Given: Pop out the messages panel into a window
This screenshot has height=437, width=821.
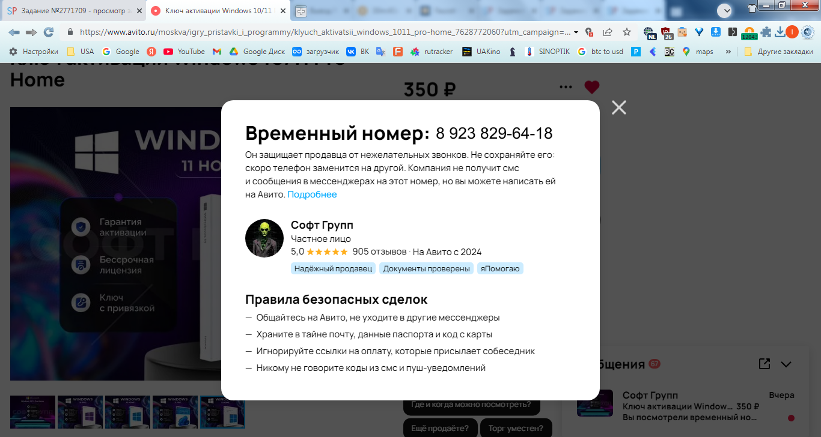Looking at the screenshot, I should (765, 364).
